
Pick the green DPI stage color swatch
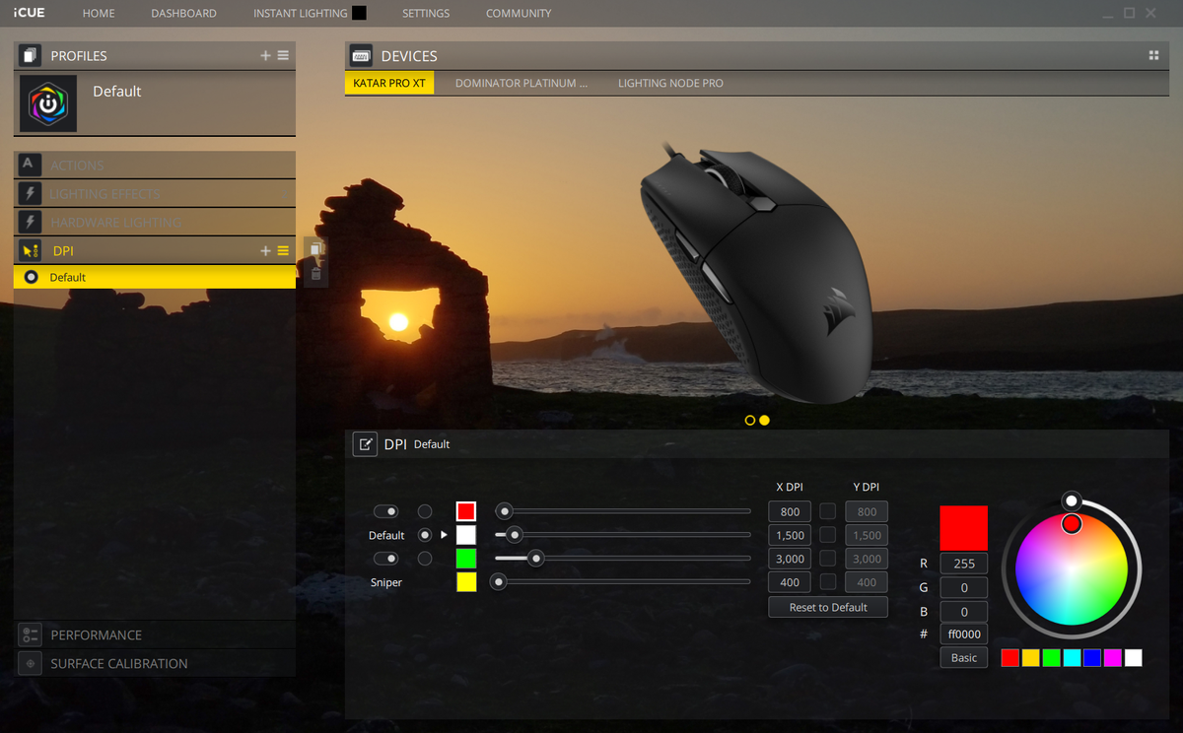[x=466, y=559]
